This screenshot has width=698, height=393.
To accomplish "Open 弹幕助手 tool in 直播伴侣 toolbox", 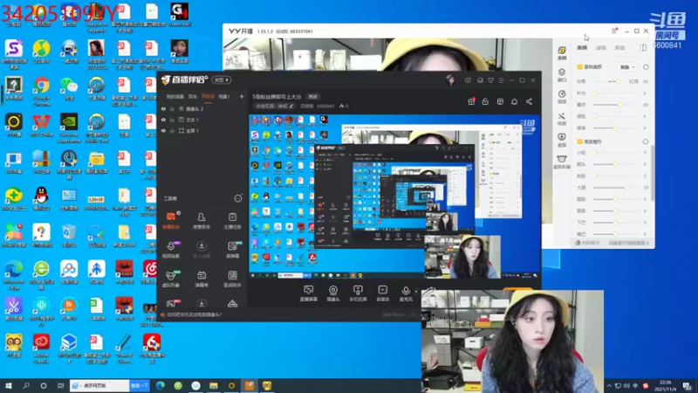I will click(x=171, y=221).
